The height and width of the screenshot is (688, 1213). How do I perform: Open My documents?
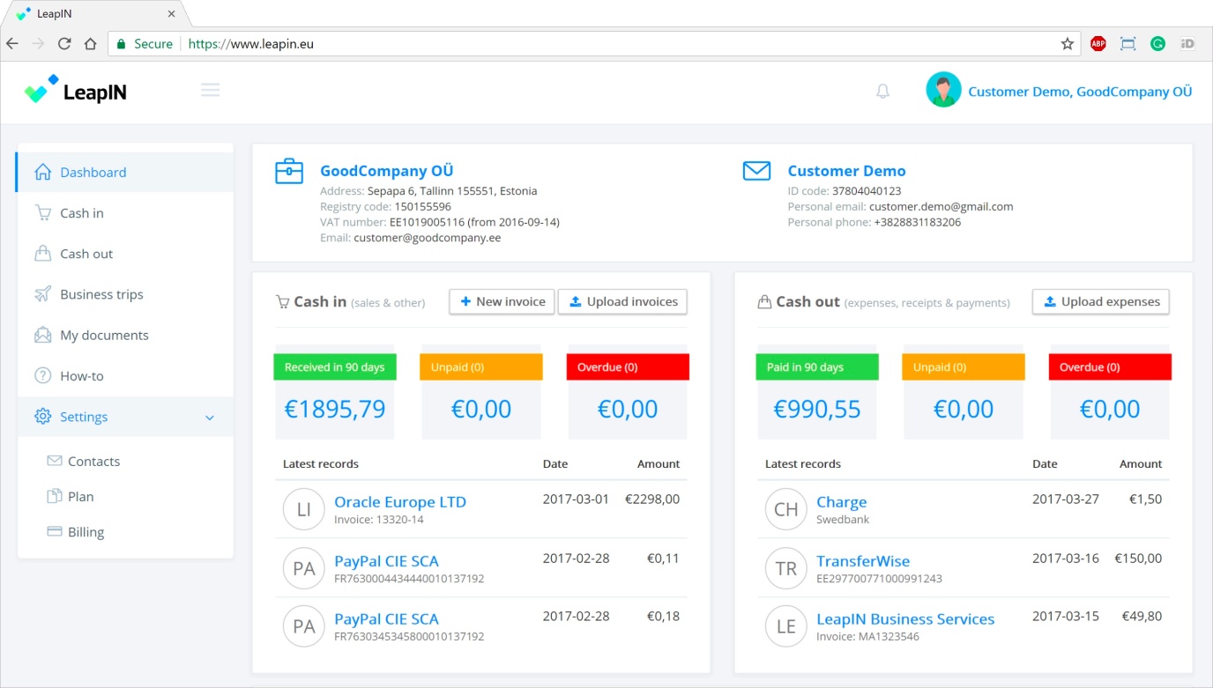pos(125,335)
